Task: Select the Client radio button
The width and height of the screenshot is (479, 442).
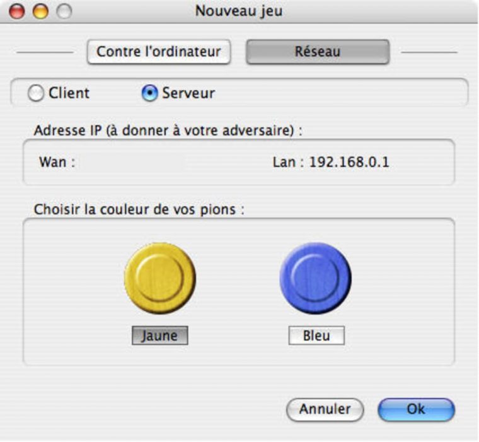Action: click(x=37, y=93)
